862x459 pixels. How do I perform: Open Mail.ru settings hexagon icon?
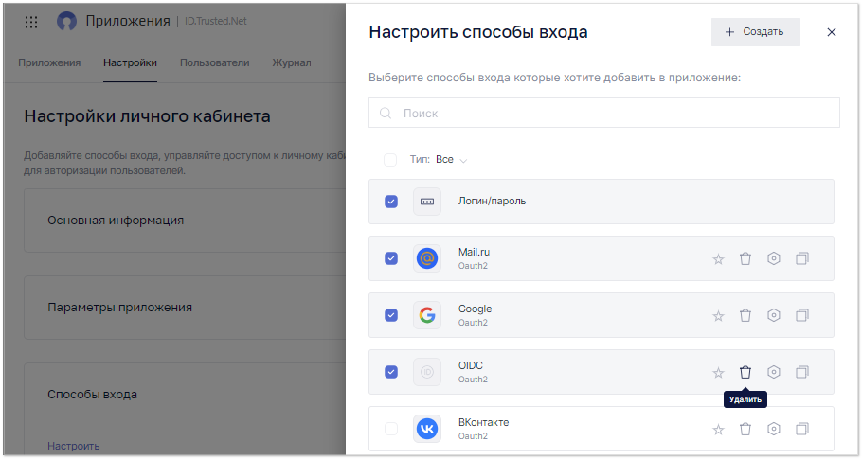[x=774, y=258]
